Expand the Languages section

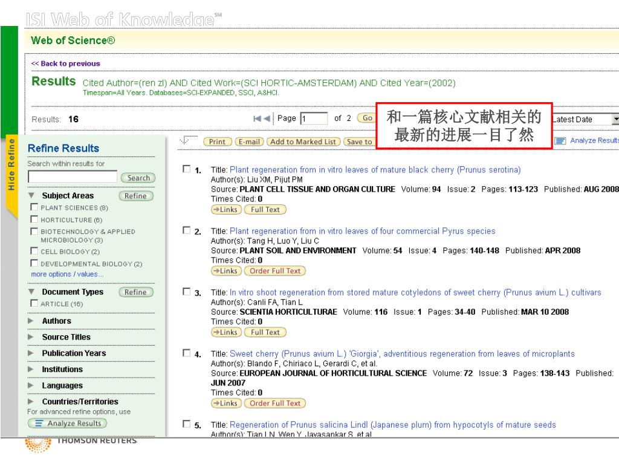31,385
